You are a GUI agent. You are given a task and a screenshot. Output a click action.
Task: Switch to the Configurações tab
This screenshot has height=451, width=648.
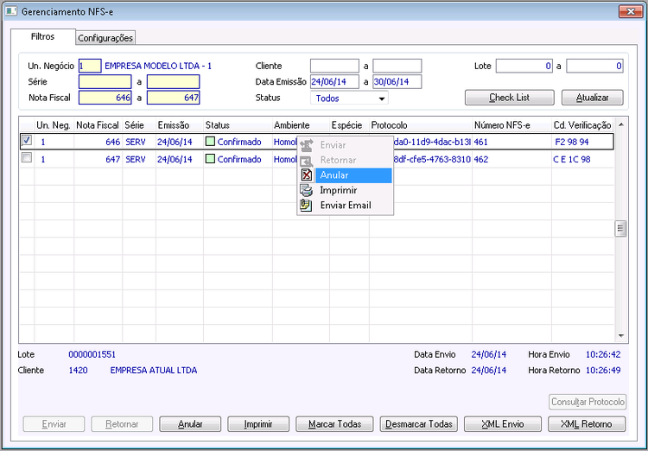coord(105,38)
